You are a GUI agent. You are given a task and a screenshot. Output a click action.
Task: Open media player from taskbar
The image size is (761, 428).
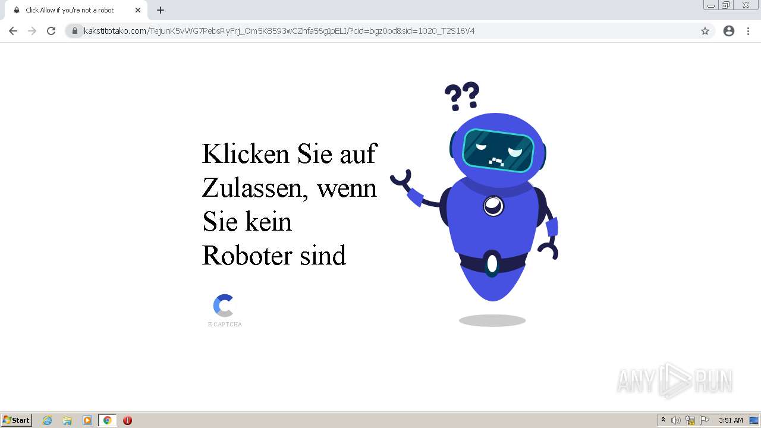(x=87, y=420)
